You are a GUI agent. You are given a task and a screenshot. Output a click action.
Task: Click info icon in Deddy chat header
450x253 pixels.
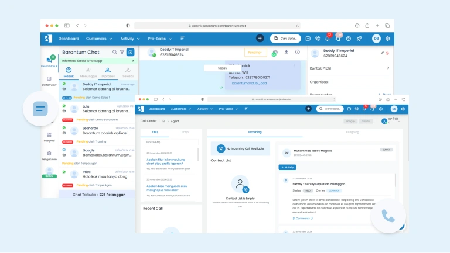[x=298, y=52]
